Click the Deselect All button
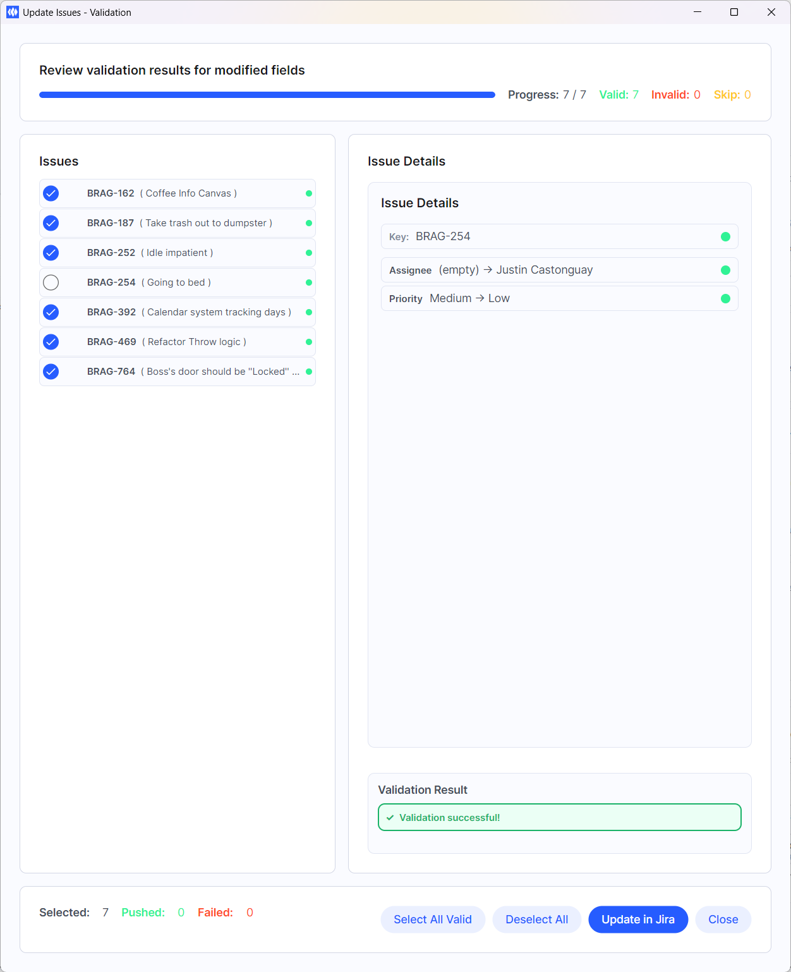 536,920
